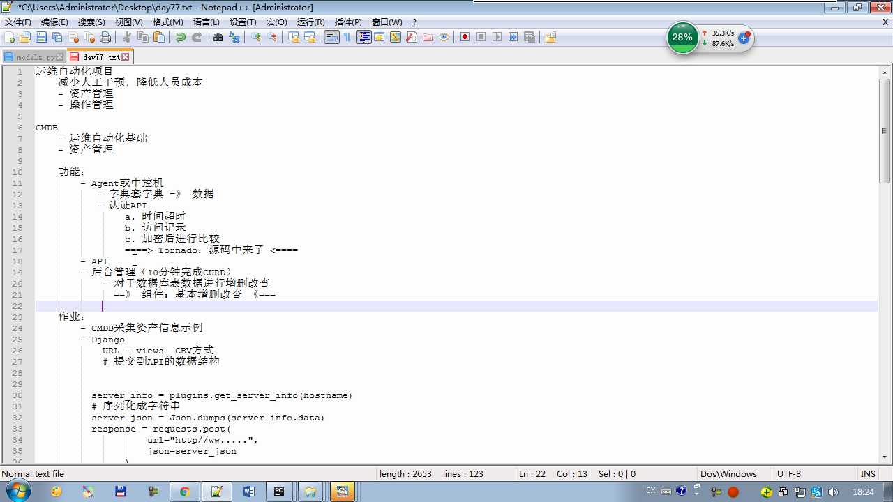
Task: Click scrollbar down arrow
Action: click(885, 457)
